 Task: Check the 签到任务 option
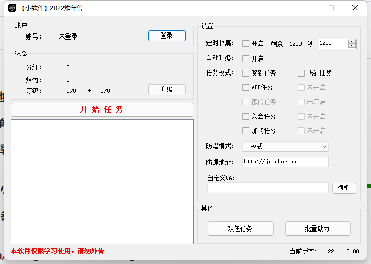246,73
